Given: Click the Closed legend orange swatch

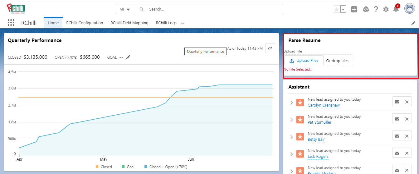Looking at the screenshot, I should pos(97,167).
